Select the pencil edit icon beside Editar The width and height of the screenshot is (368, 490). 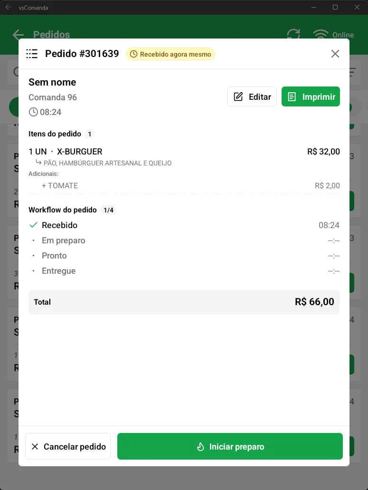[x=238, y=96]
